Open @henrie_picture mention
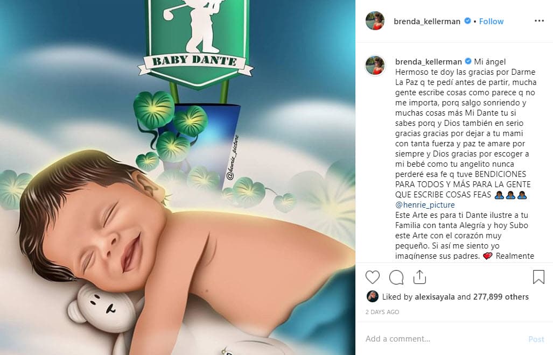Image resolution: width=553 pixels, height=355 pixels. (425, 204)
